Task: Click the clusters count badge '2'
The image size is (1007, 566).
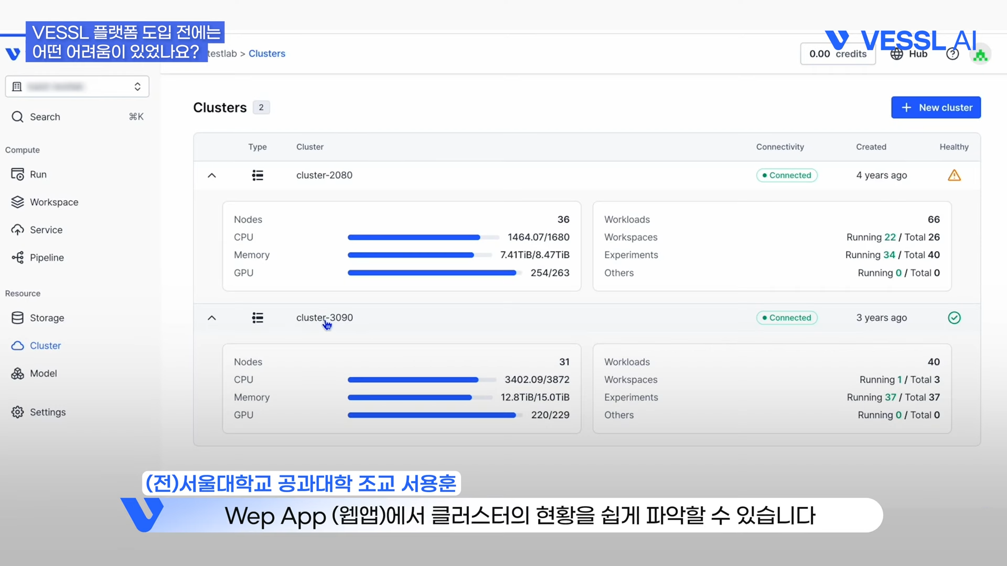Action: click(x=261, y=107)
